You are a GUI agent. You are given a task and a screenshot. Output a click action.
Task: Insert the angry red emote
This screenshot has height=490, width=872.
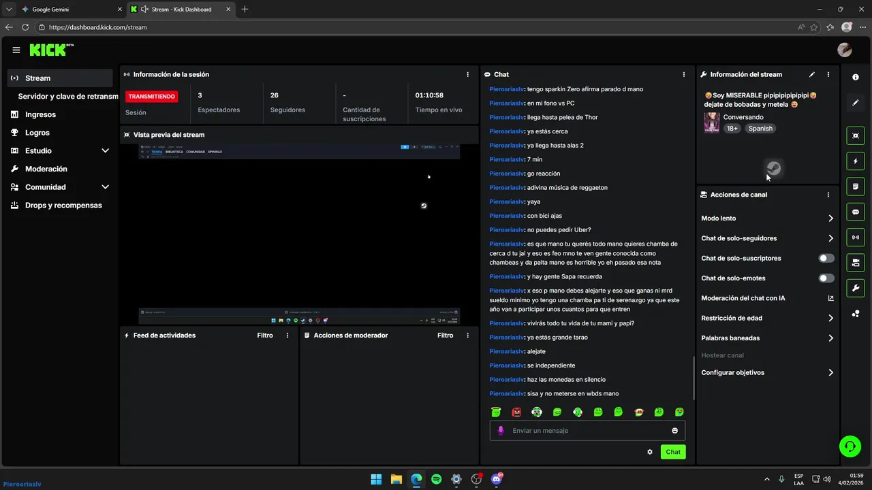[516, 412]
